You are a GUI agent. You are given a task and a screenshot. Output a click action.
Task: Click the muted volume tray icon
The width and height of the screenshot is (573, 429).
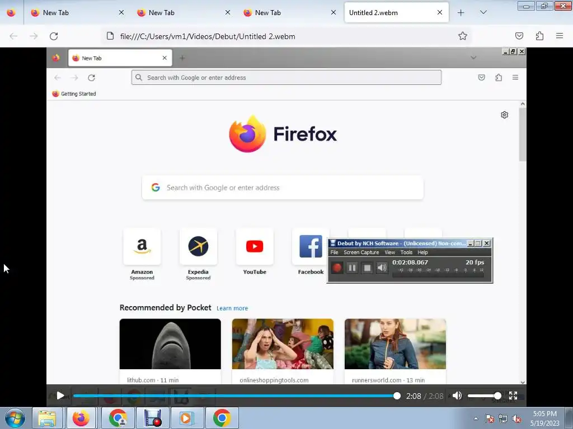click(516, 419)
